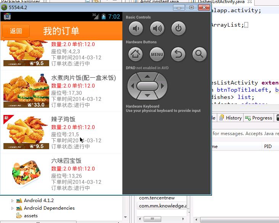
Task: Lower the emulator volume
Action: 136,29
